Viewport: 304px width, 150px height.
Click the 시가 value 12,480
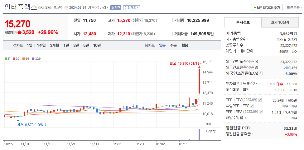pyautogui.click(x=89, y=34)
